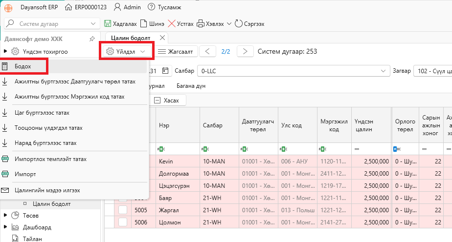This screenshot has width=452, height=242.
Task: Tick the checkbox for row 5006
Action: (x=123, y=222)
